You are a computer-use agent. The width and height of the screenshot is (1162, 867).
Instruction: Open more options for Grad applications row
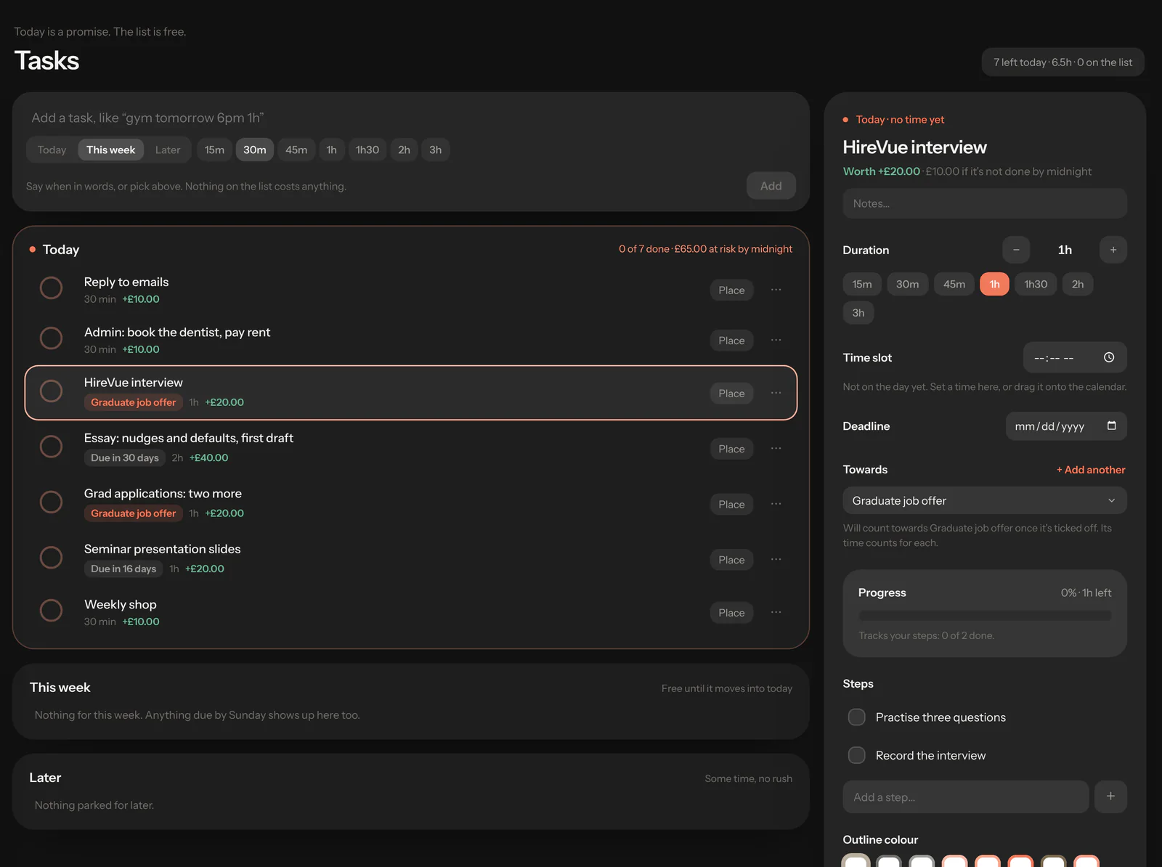coord(776,504)
